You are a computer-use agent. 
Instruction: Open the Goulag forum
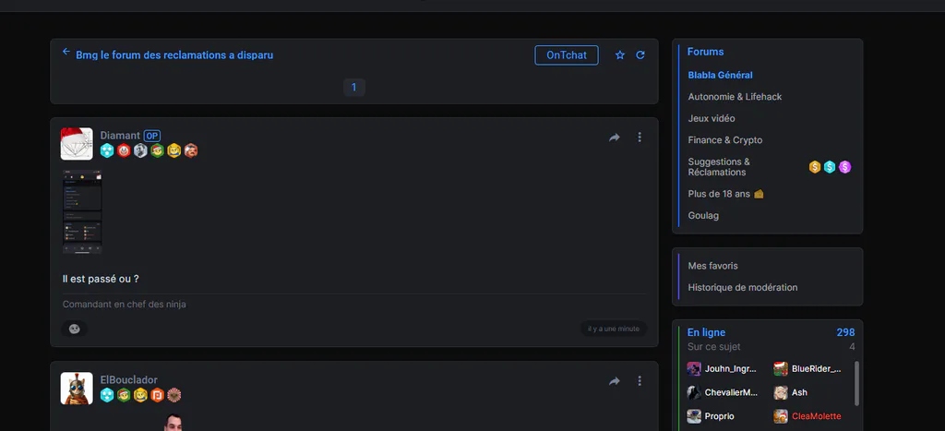coord(703,216)
